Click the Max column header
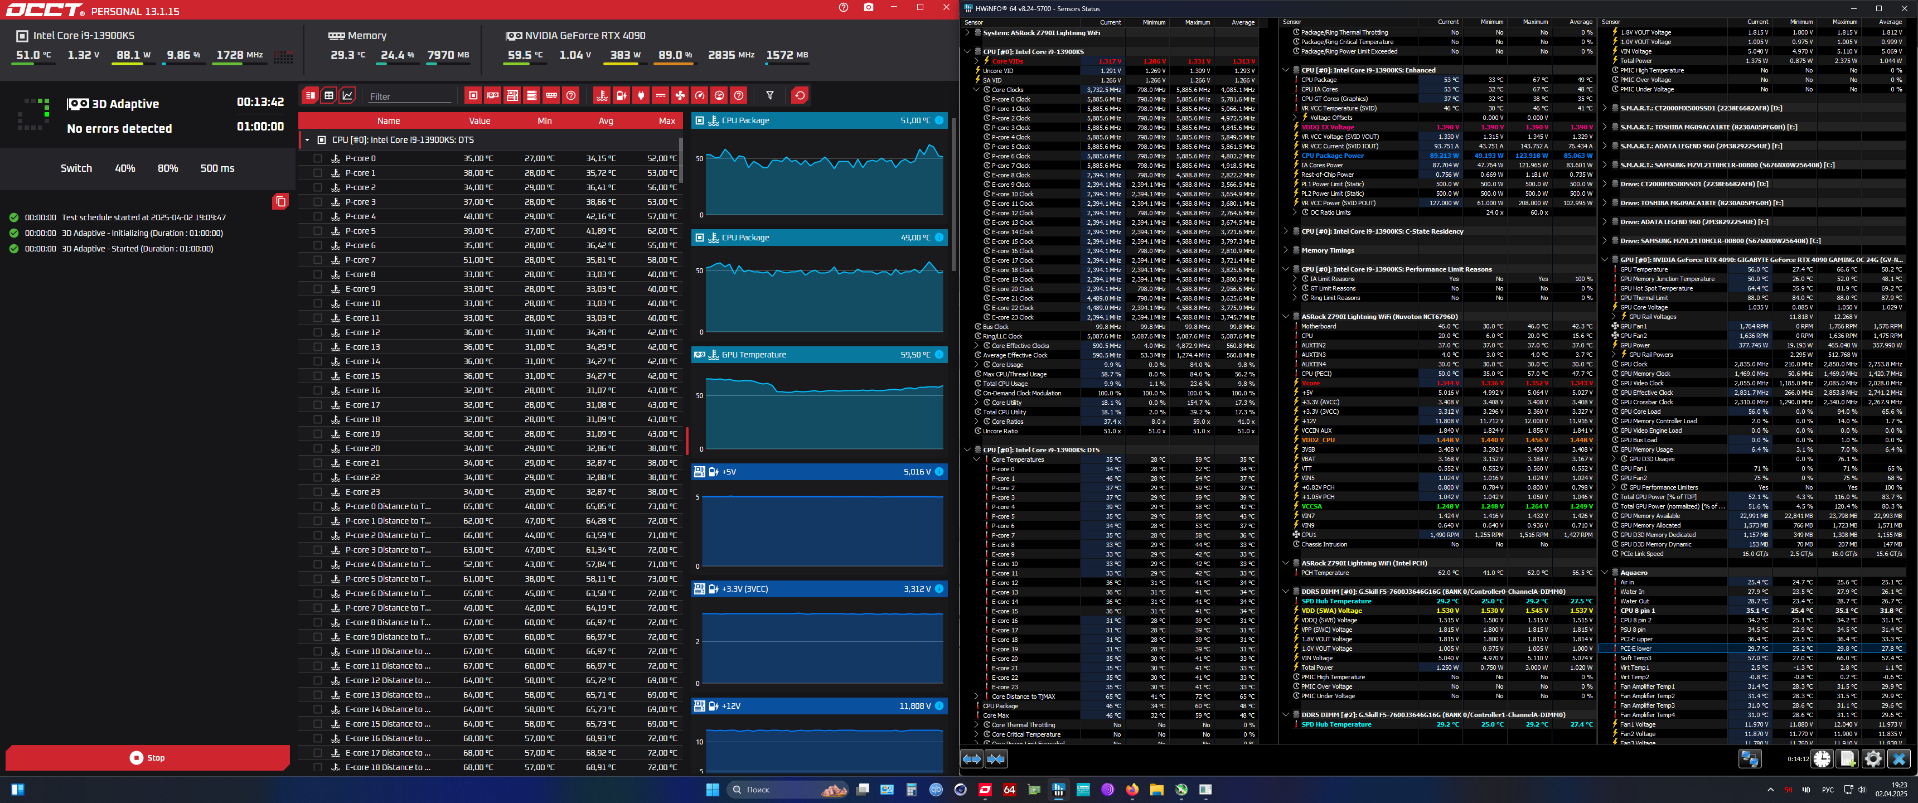 [666, 120]
